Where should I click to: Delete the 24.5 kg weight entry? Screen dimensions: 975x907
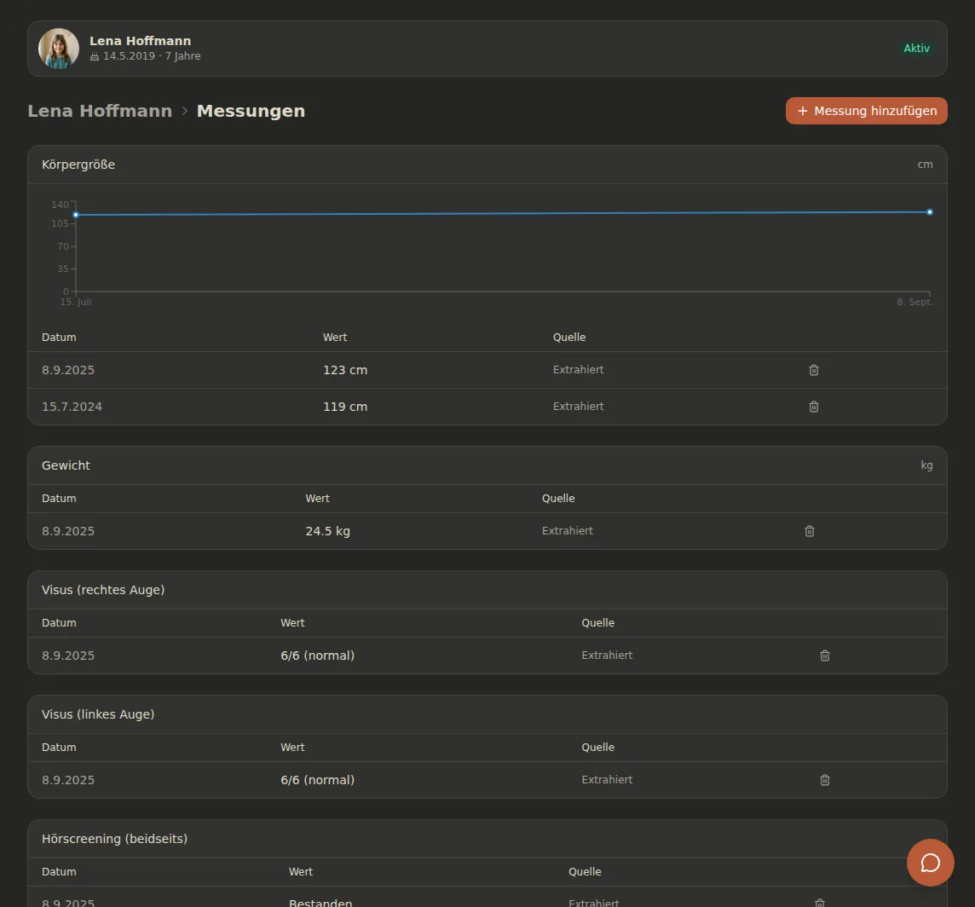tap(809, 531)
